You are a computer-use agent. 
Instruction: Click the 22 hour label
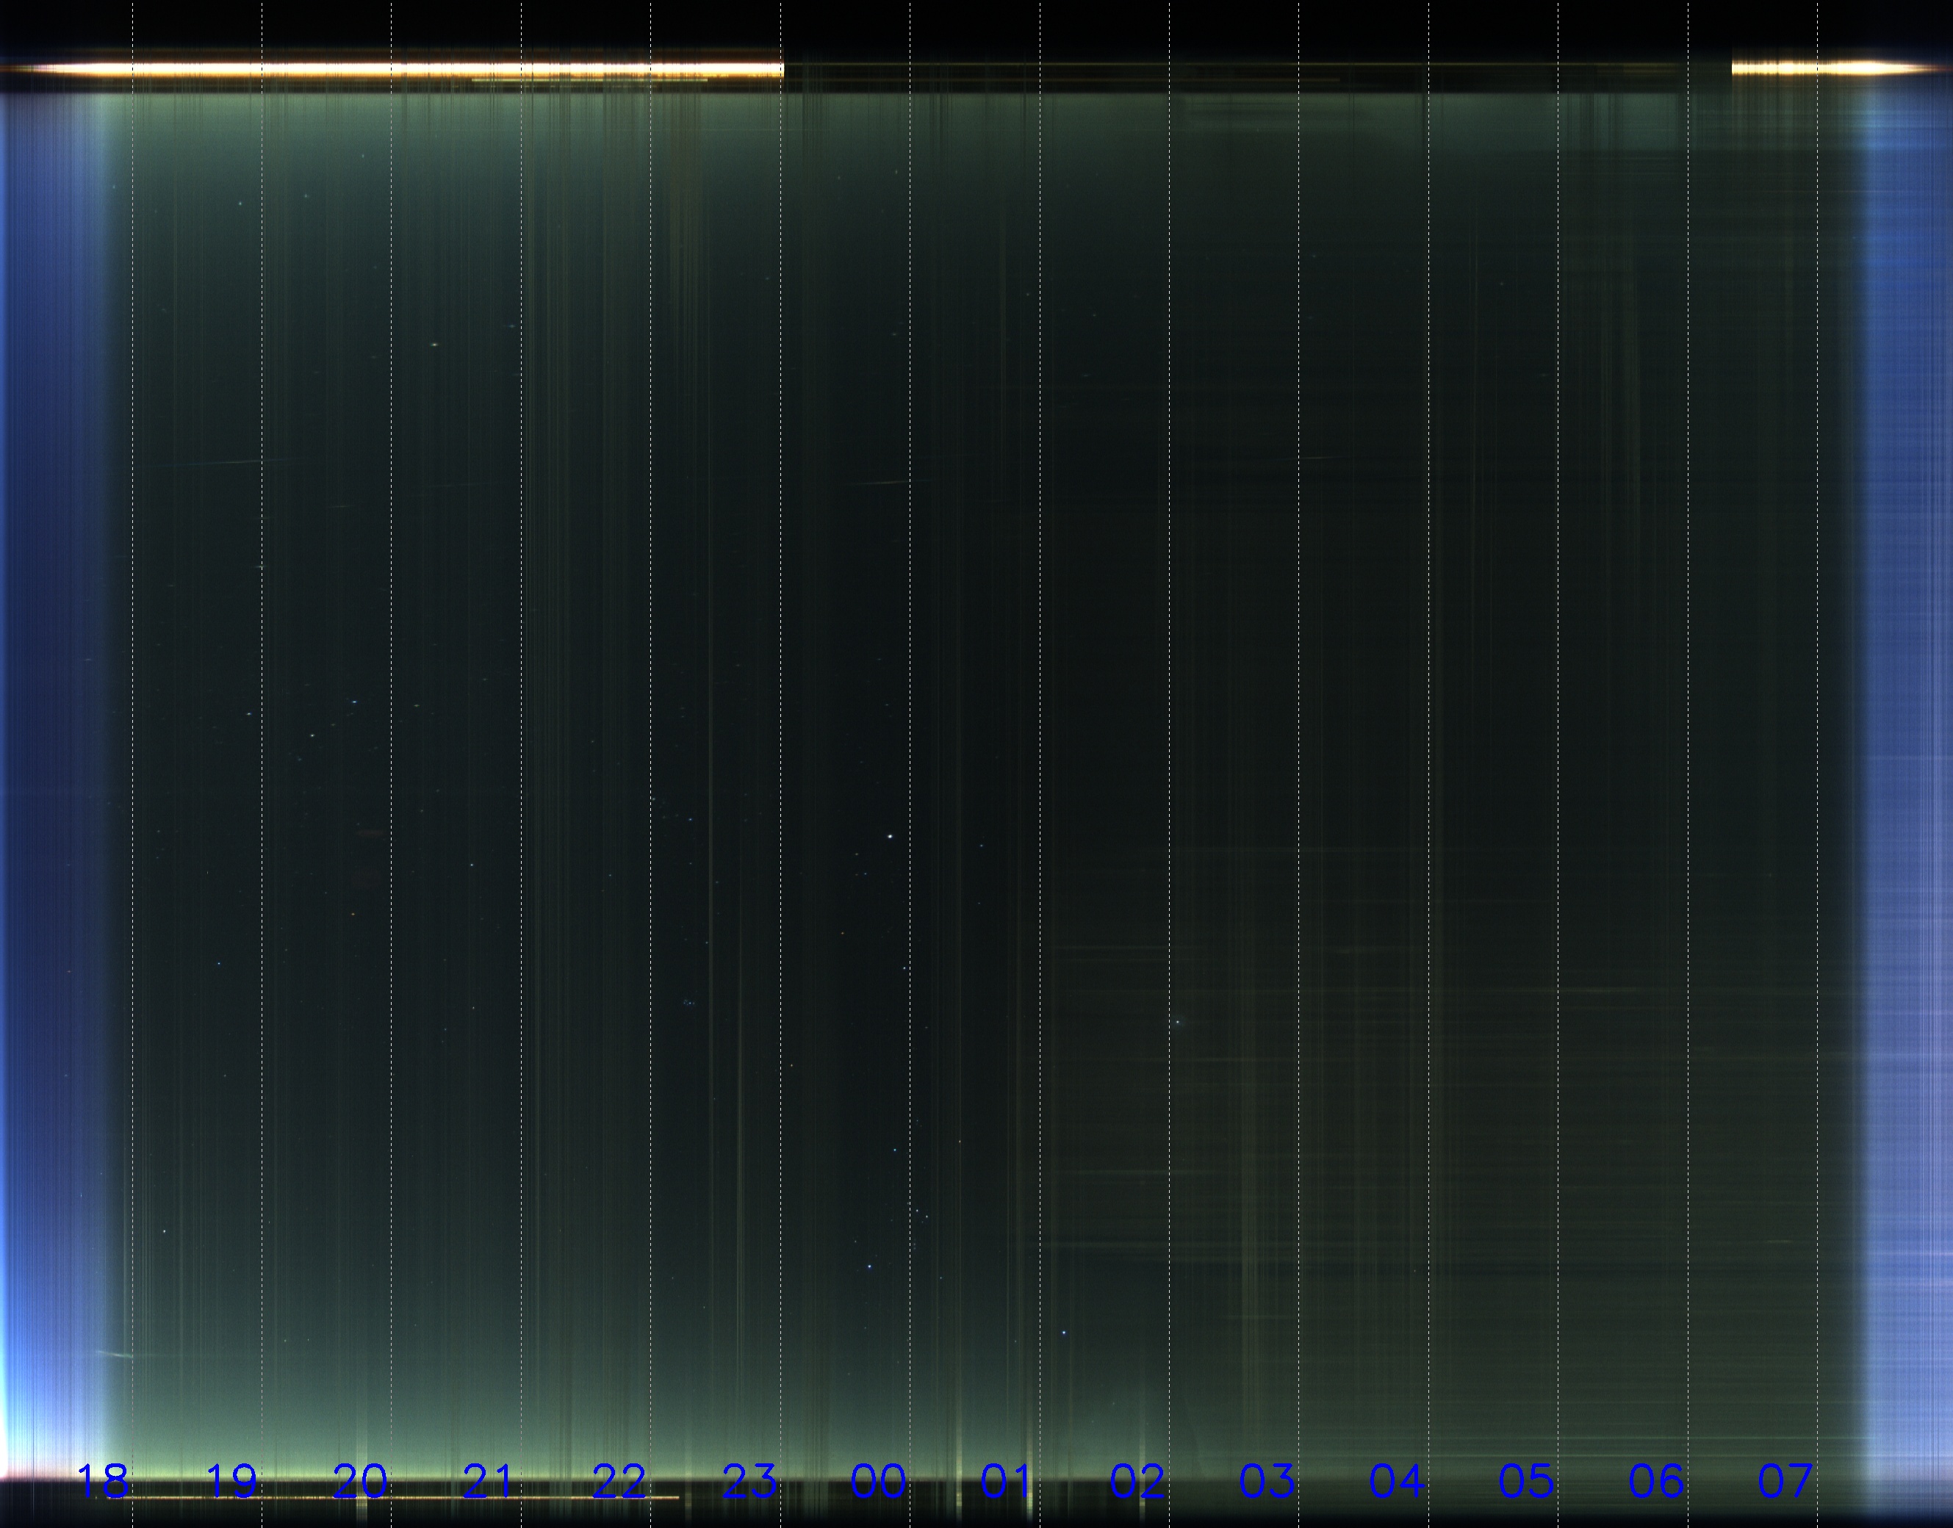619,1480
